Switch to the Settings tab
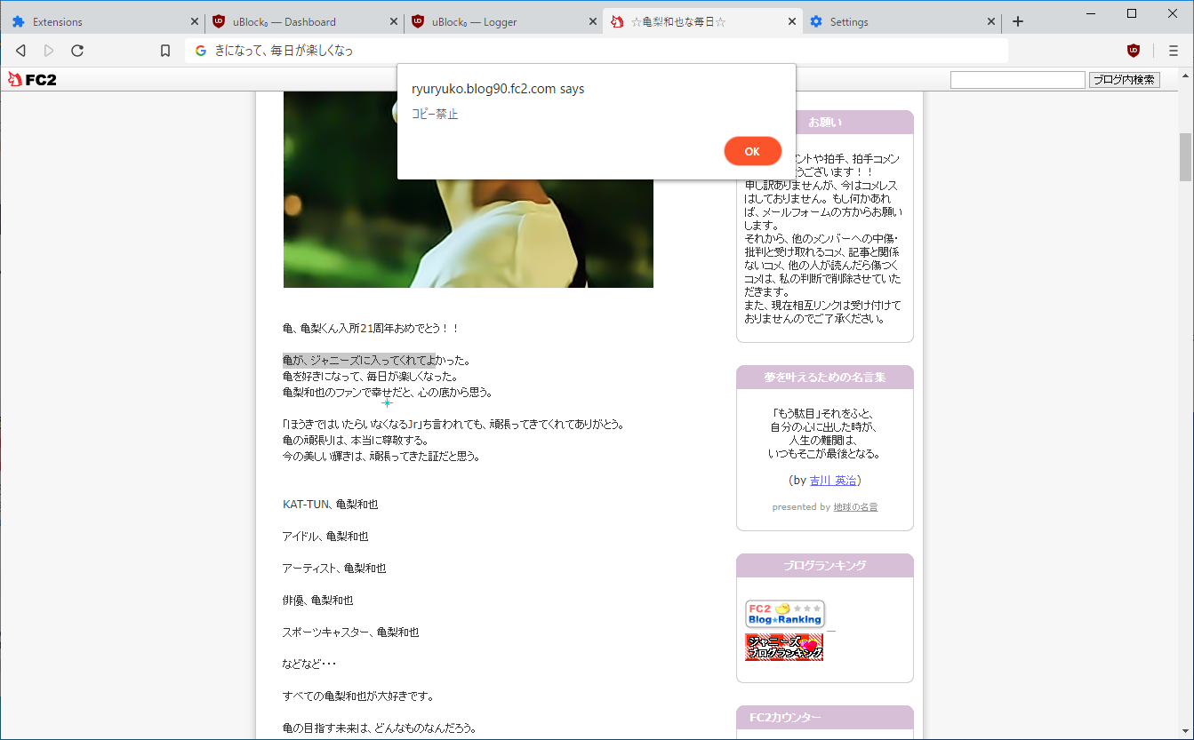The height and width of the screenshot is (740, 1194). tap(902, 21)
